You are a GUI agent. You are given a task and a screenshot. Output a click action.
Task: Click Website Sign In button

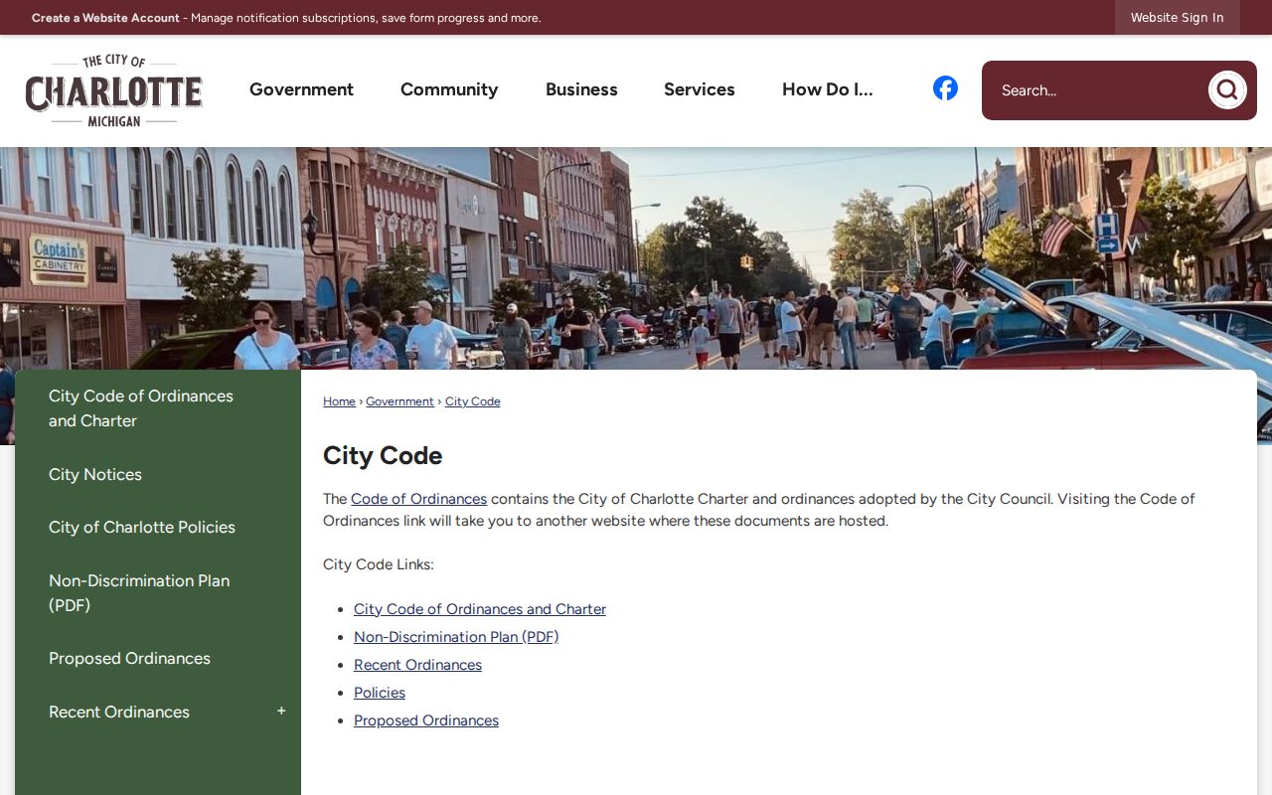click(1177, 18)
